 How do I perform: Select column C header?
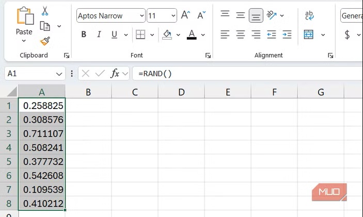[135, 92]
